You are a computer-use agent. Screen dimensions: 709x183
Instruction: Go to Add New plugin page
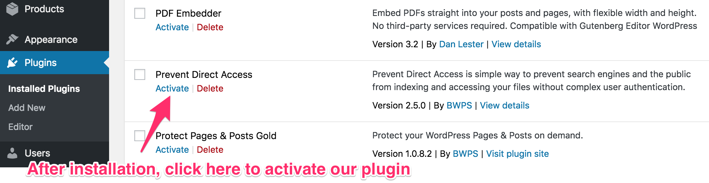27,108
